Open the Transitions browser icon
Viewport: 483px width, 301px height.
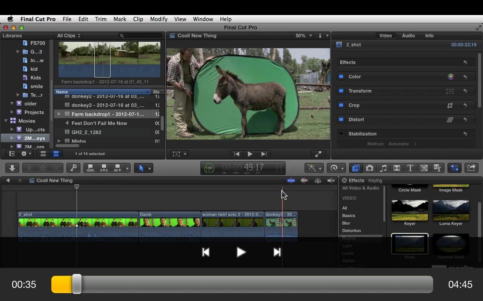click(x=397, y=168)
